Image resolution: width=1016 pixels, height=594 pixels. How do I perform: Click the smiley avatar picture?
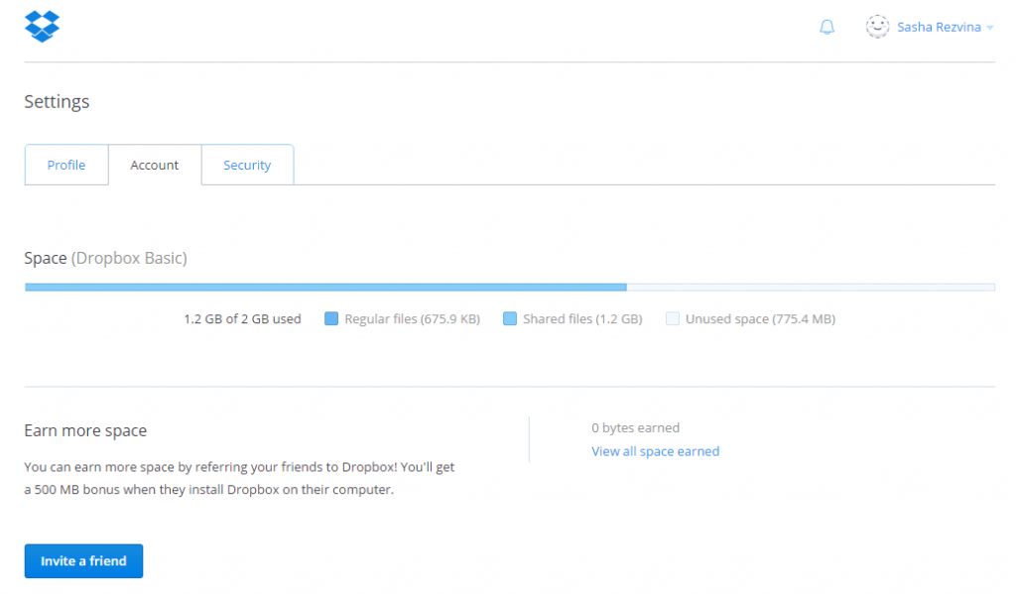tap(877, 27)
